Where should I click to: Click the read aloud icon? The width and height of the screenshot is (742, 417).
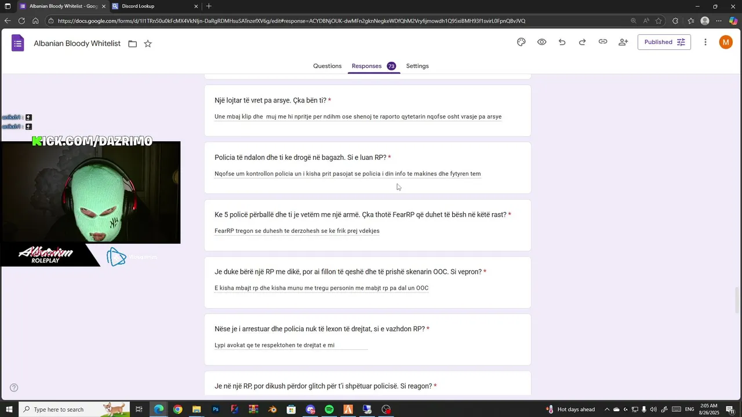click(646, 21)
